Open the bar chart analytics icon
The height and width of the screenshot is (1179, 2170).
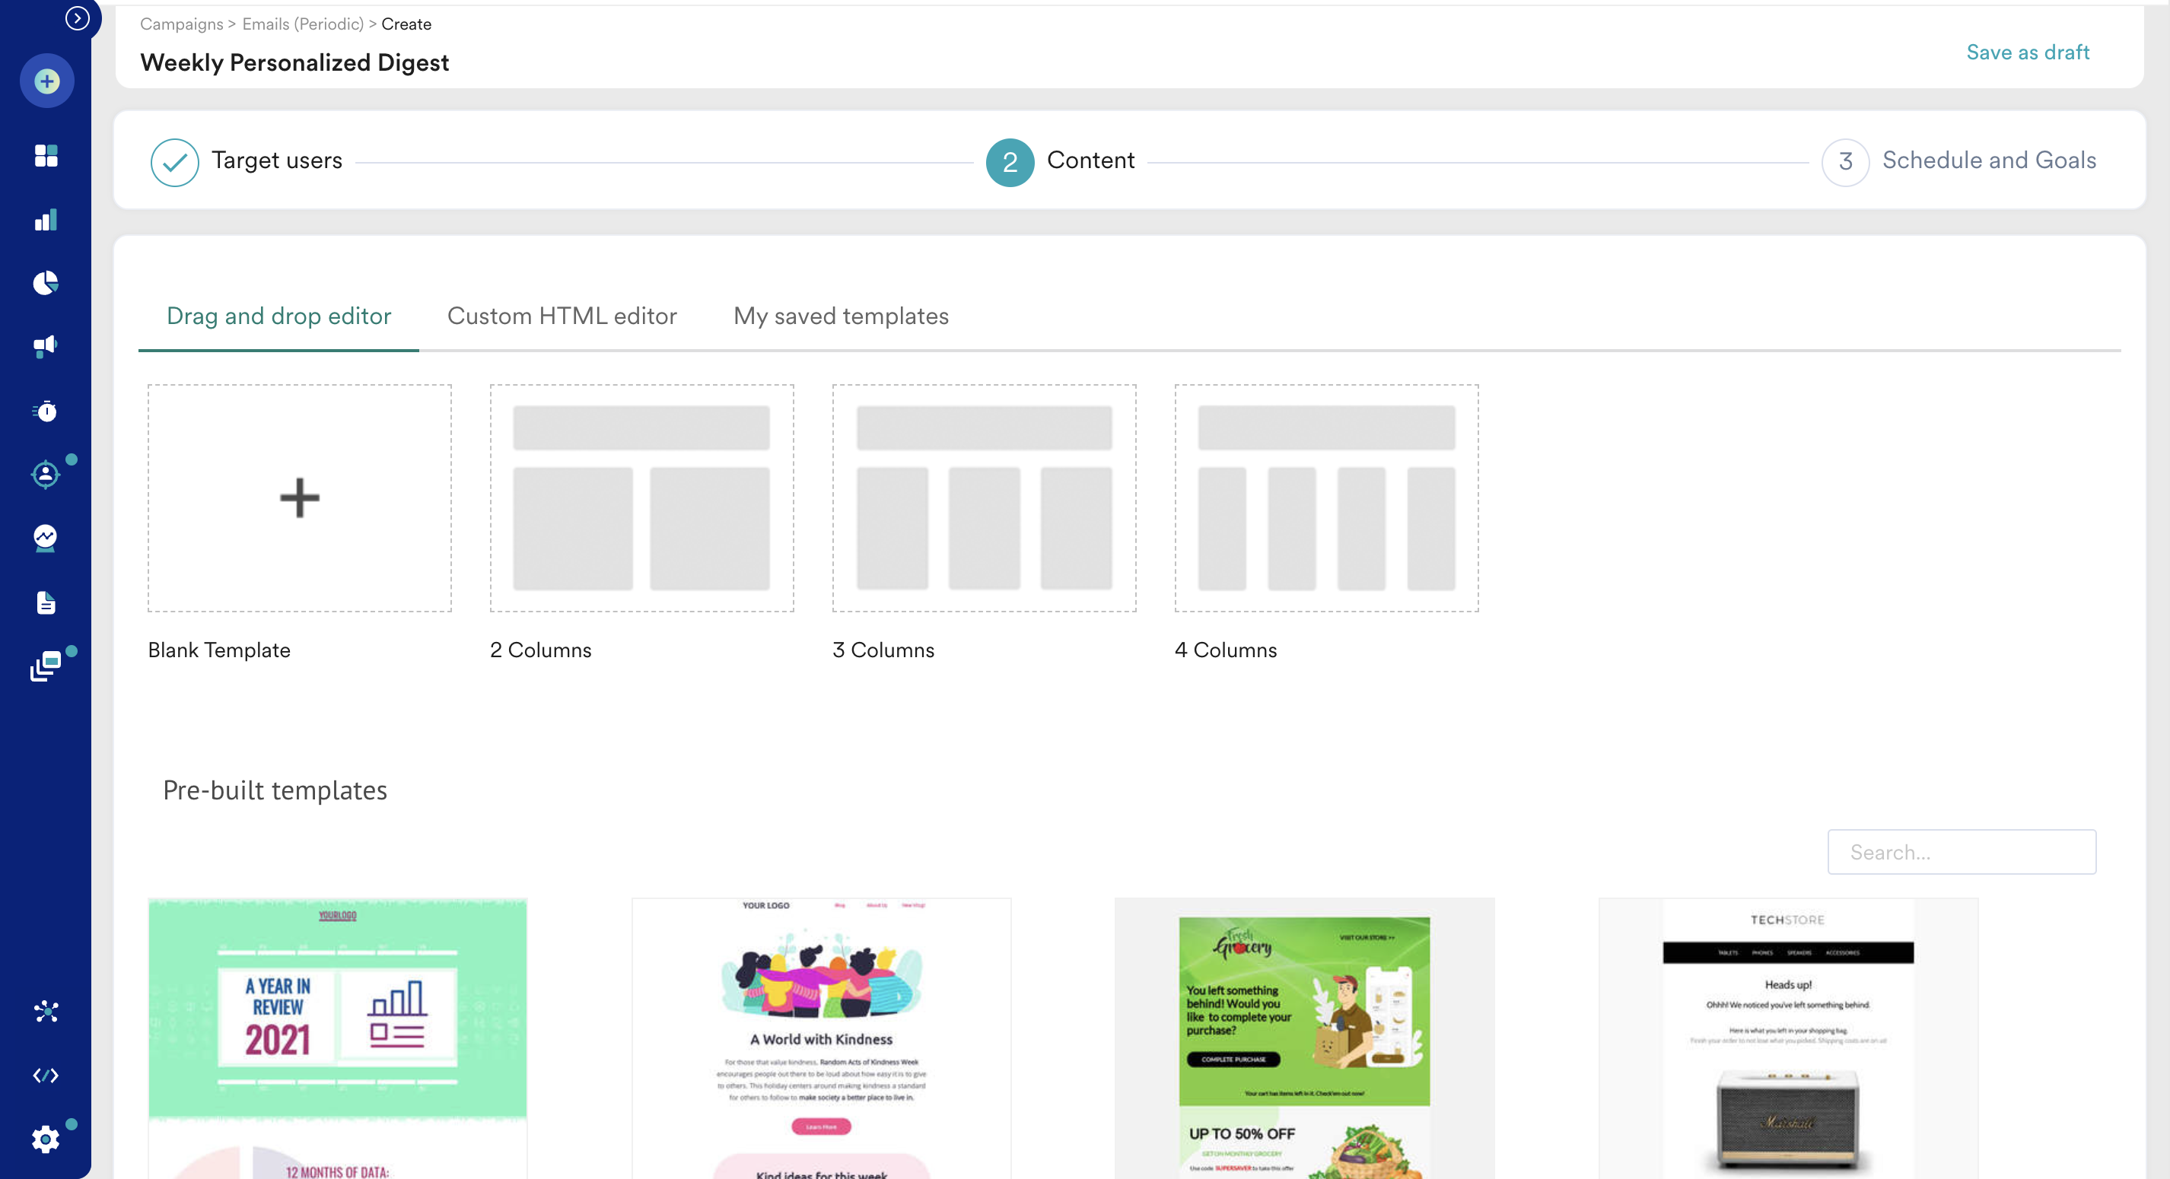[46, 220]
